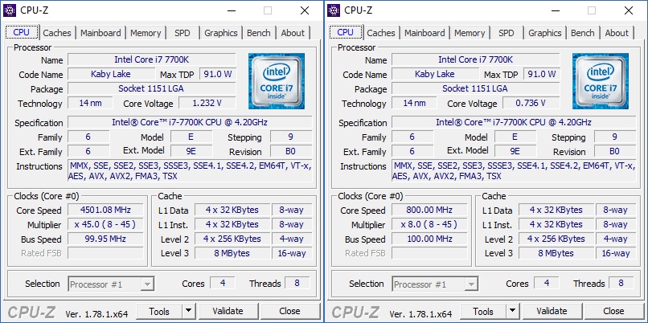This screenshot has height=323, width=648.
Task: Click Core Speed value 800.00 MHz
Action: (x=429, y=210)
